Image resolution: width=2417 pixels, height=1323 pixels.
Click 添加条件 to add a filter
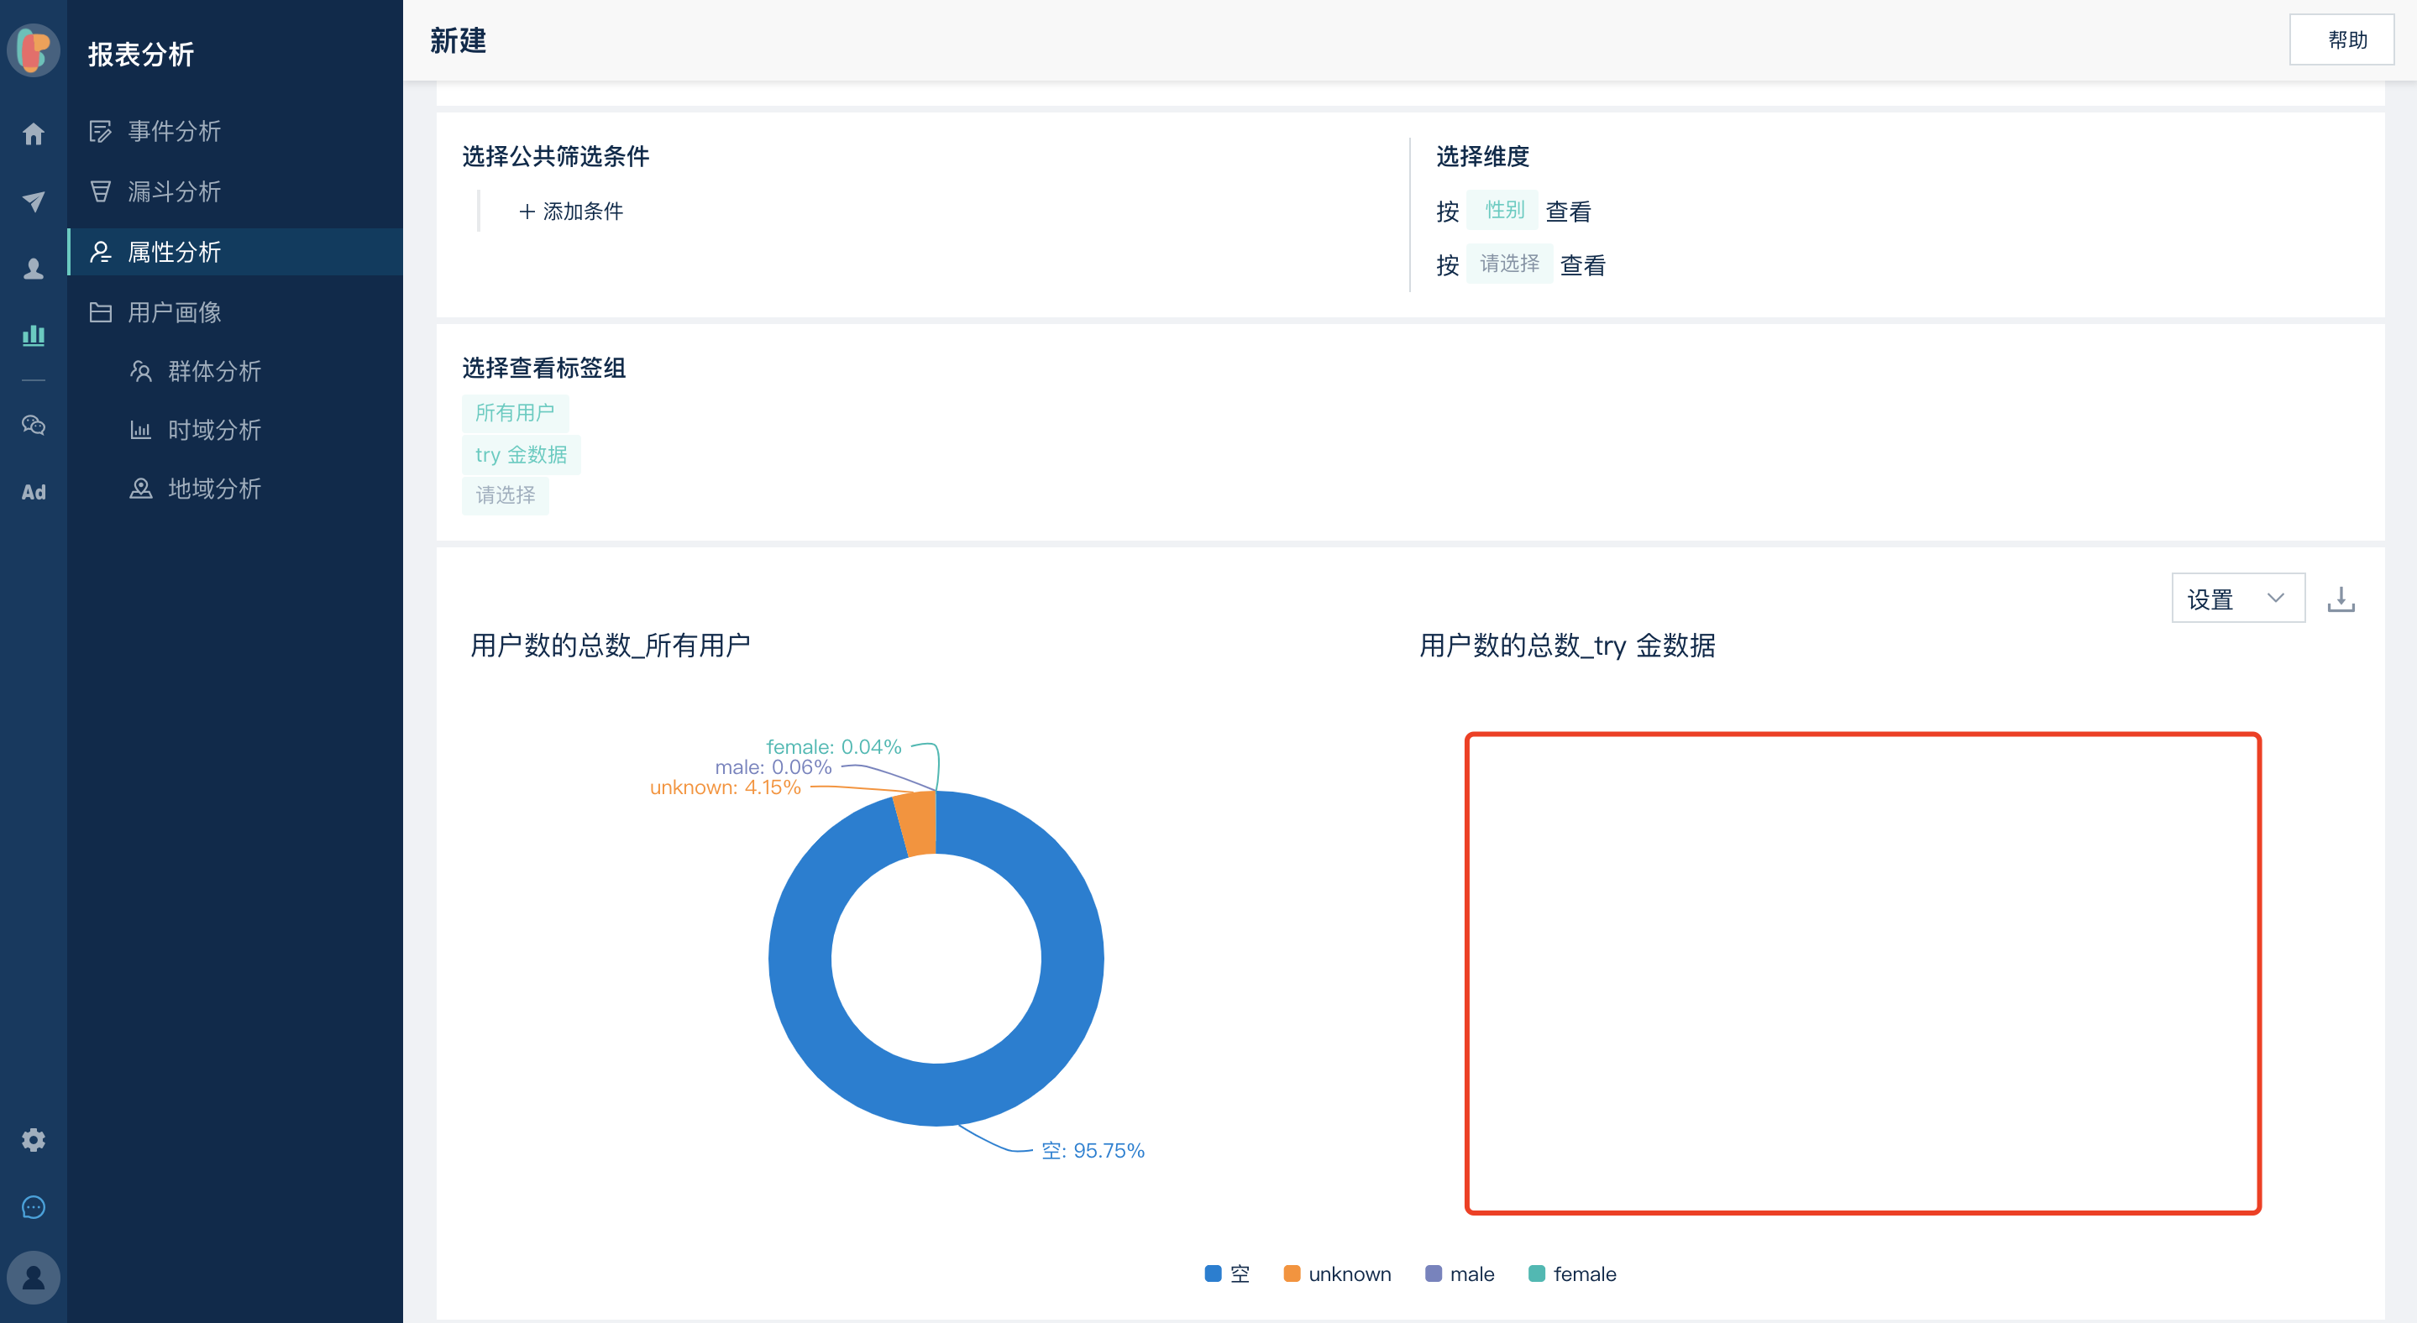(570, 211)
